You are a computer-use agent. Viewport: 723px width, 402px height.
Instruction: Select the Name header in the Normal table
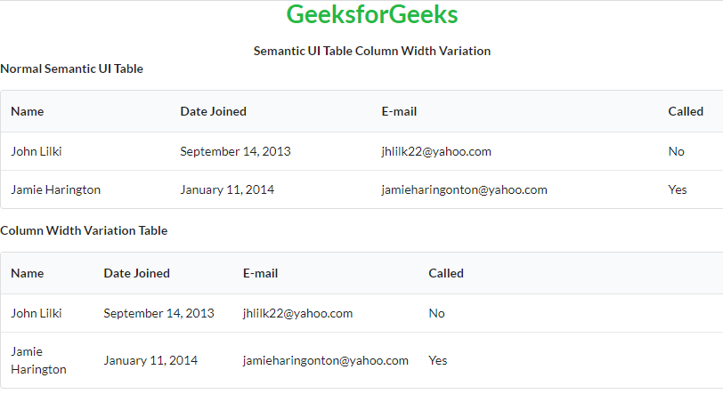28,111
